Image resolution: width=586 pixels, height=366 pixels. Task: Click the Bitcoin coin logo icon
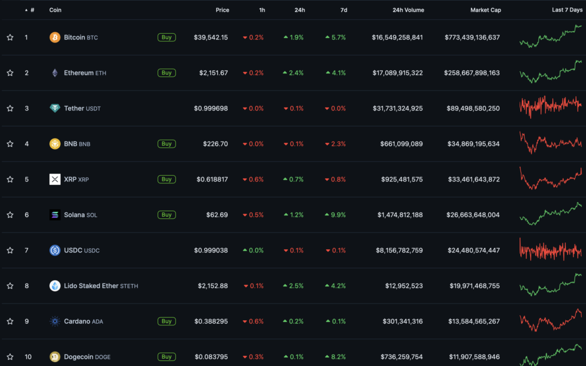click(55, 37)
